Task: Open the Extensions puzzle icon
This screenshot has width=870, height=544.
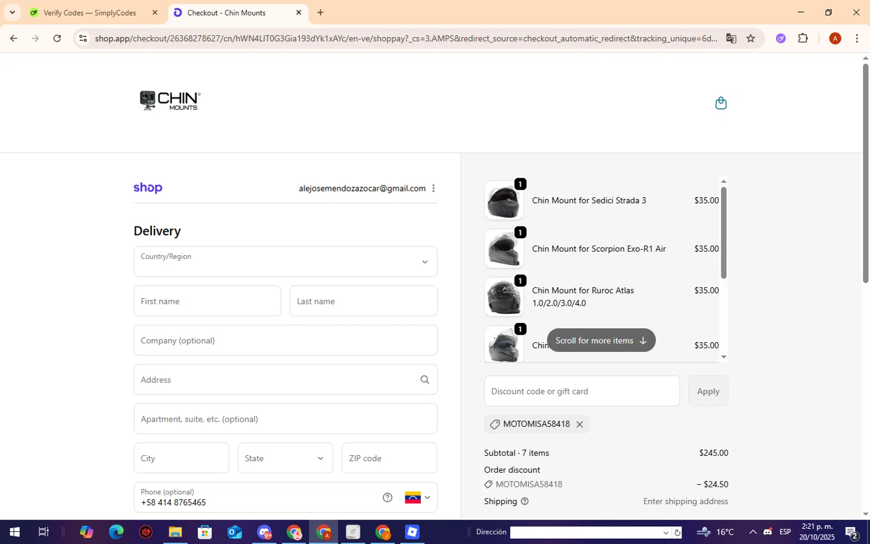Action: [803, 38]
